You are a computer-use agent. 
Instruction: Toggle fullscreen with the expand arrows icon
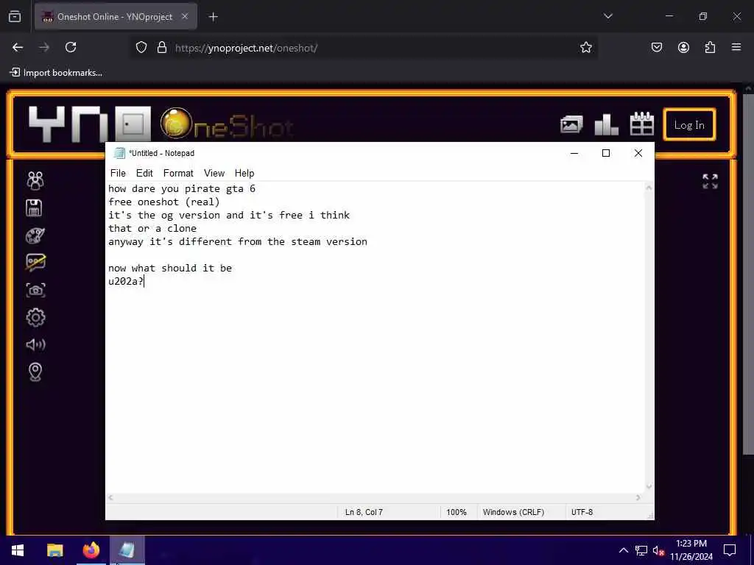tap(710, 181)
